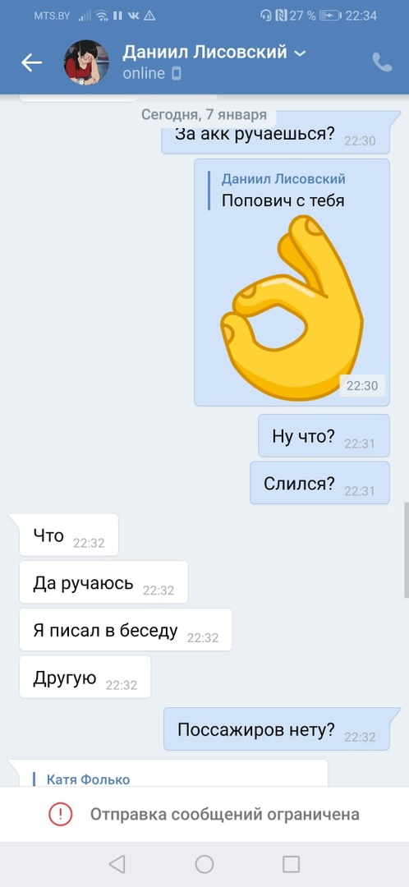Open quoted message 'Попович с тебя'

tap(283, 191)
